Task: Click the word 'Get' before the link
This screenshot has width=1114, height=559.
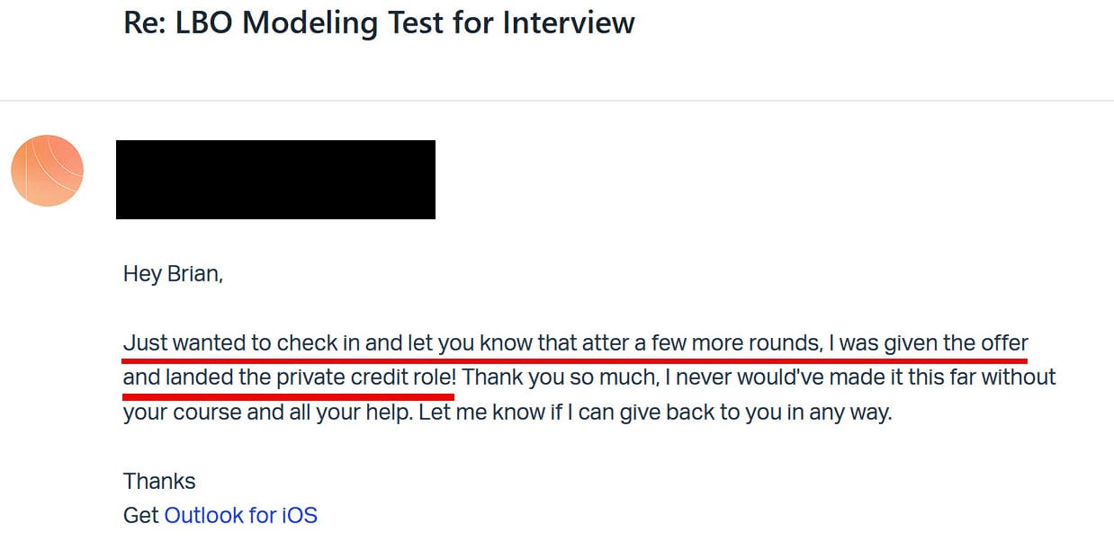Action: [140, 515]
